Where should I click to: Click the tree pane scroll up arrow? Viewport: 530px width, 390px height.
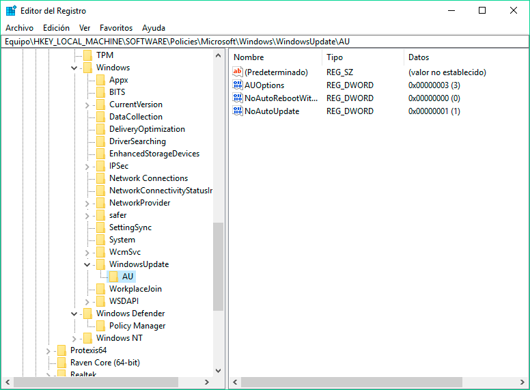(219, 55)
